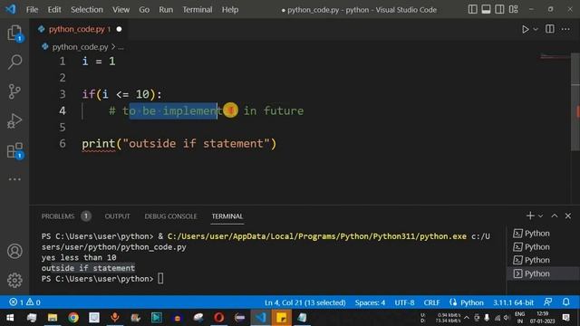Open Opera browser from taskbar
Viewport: 580px width, 326px height.
pyautogui.click(x=219, y=318)
